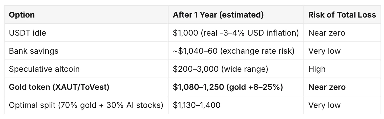Click bold "Near zero" in Gold token row

click(327, 87)
